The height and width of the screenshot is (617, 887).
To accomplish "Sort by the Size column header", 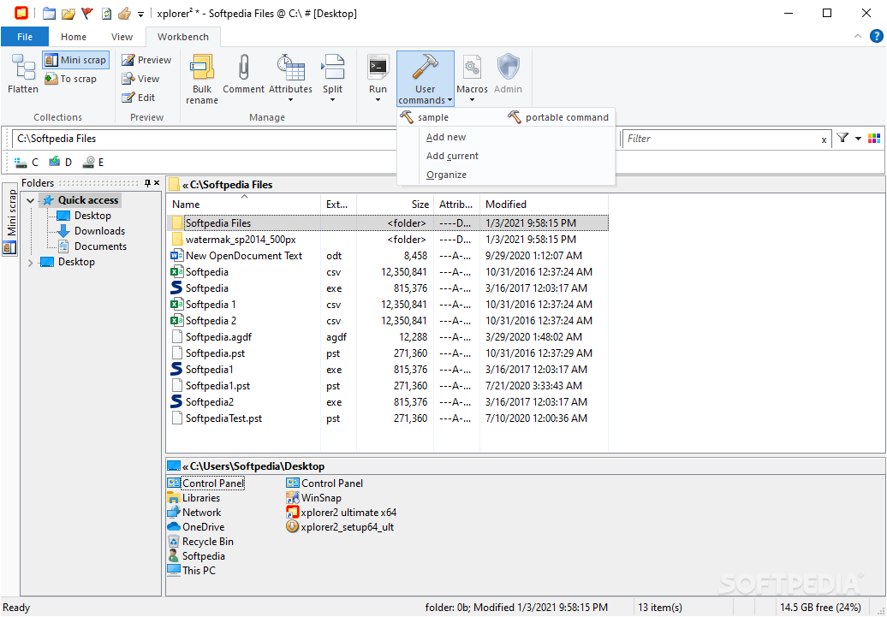I will click(395, 205).
